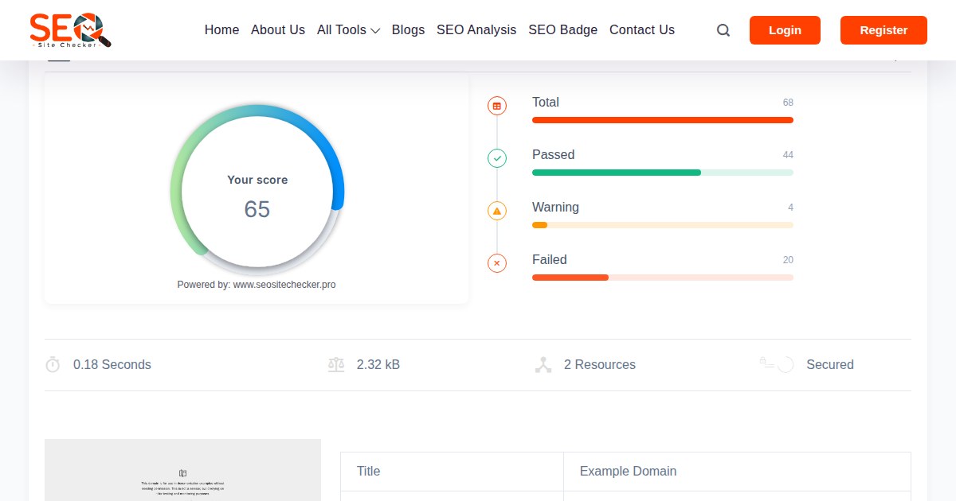The width and height of the screenshot is (956, 501).
Task: Click the '2 Resources' text
Action: point(600,364)
